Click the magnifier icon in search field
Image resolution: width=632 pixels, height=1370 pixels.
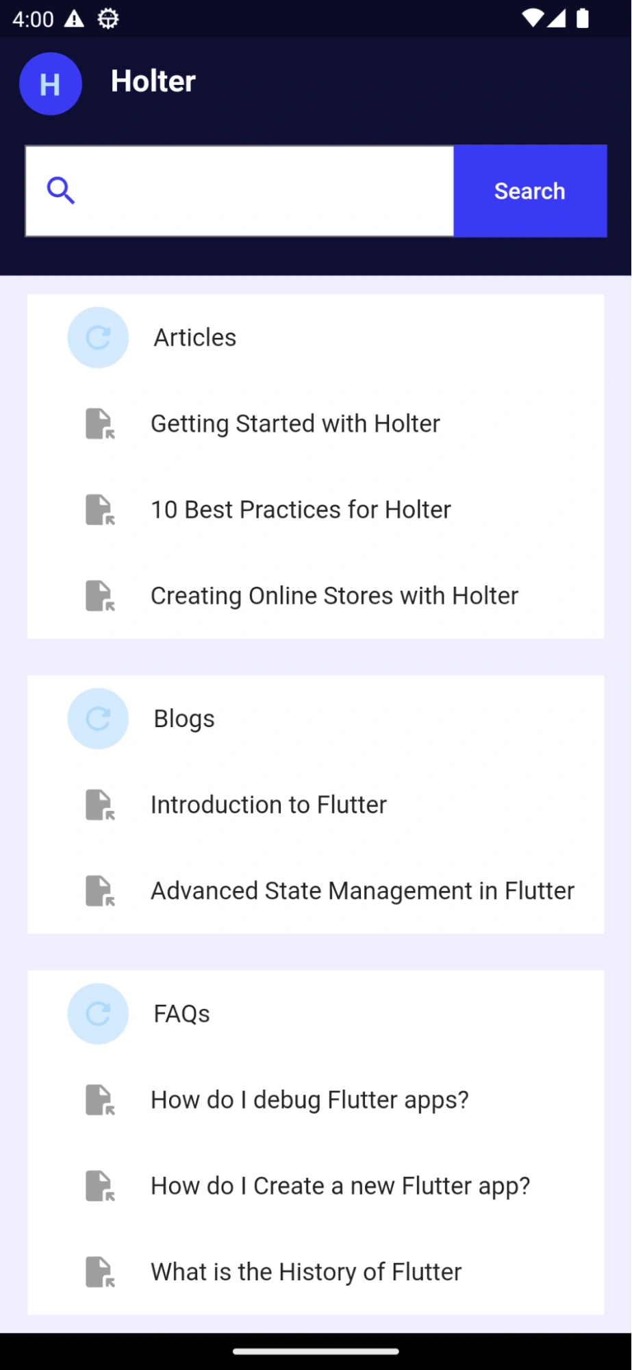click(60, 191)
